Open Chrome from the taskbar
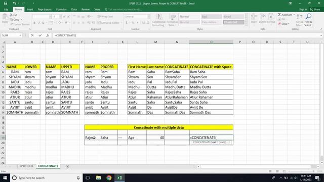This screenshot has width=324, height=182. pos(109,177)
